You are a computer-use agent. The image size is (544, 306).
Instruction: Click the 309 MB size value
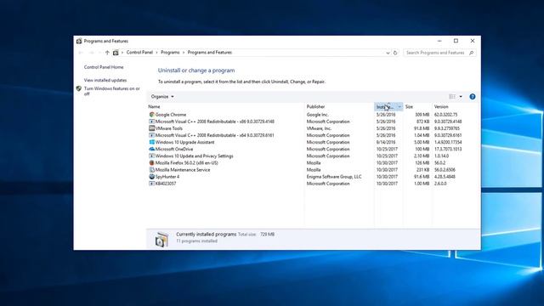tap(422, 115)
